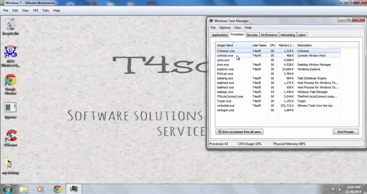367x194 pixels.
Task: Select the TPAutoConnect.exe process row
Action: (x=278, y=96)
